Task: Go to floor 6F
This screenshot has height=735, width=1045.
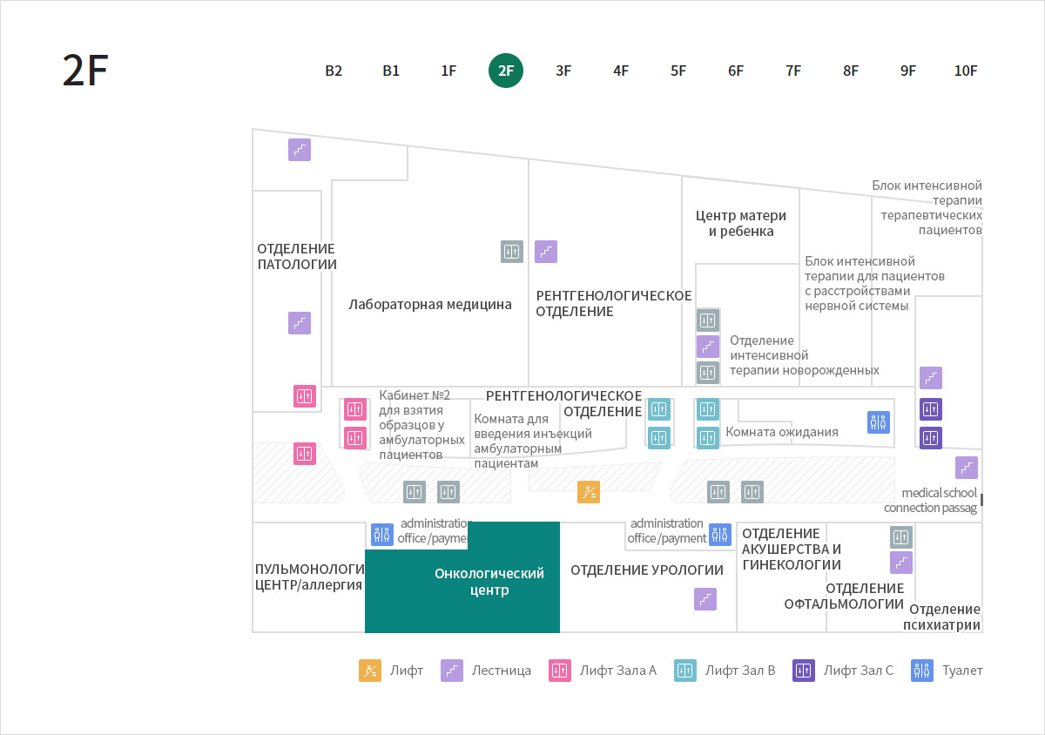Action: (x=736, y=71)
